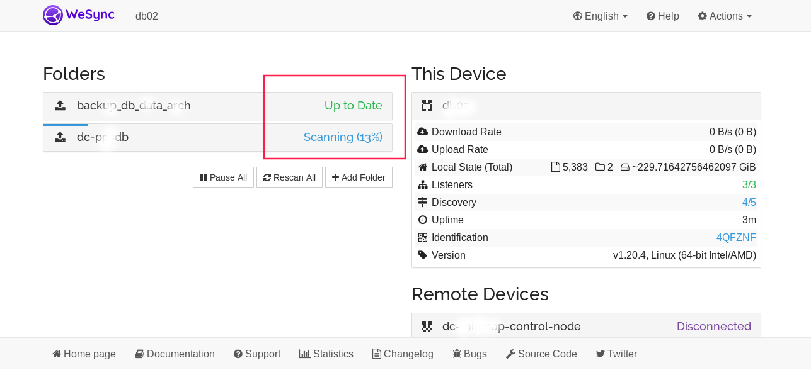Screen dimensions: 811x370
Task: Click the 4QFZNF identification link
Action: [x=735, y=238]
